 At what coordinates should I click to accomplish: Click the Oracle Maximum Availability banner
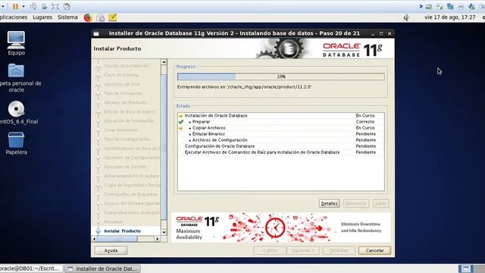click(x=281, y=227)
